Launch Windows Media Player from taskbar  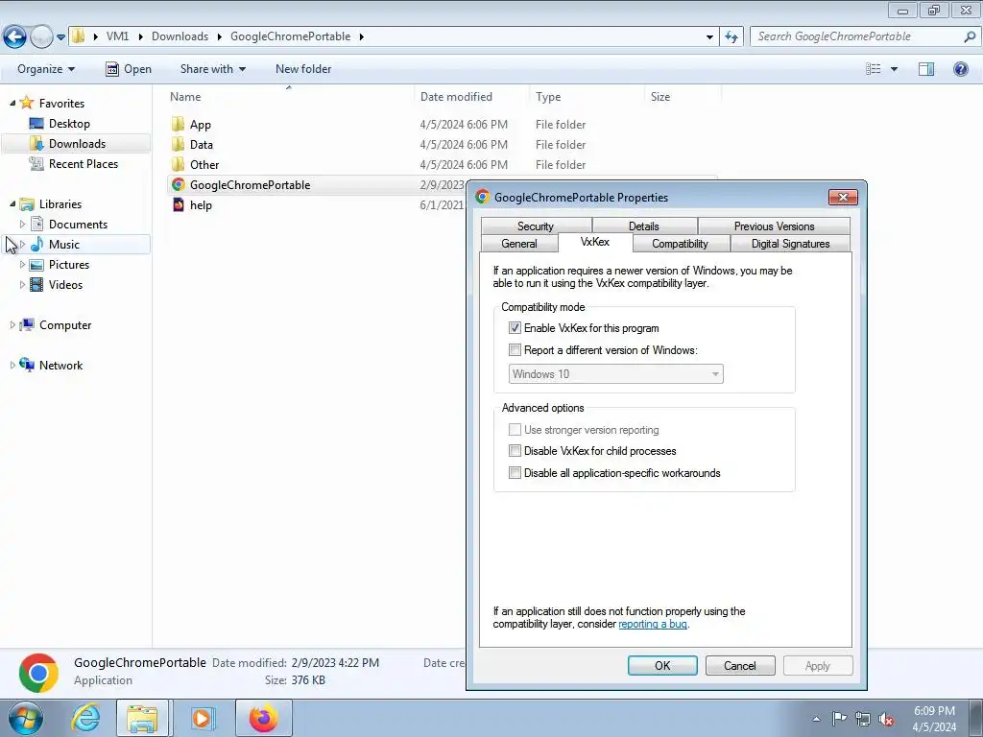pos(203,718)
